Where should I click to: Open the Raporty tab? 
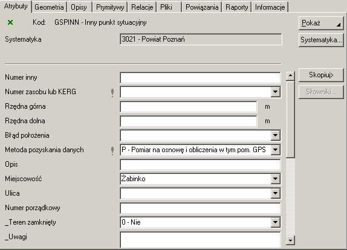coord(236,7)
